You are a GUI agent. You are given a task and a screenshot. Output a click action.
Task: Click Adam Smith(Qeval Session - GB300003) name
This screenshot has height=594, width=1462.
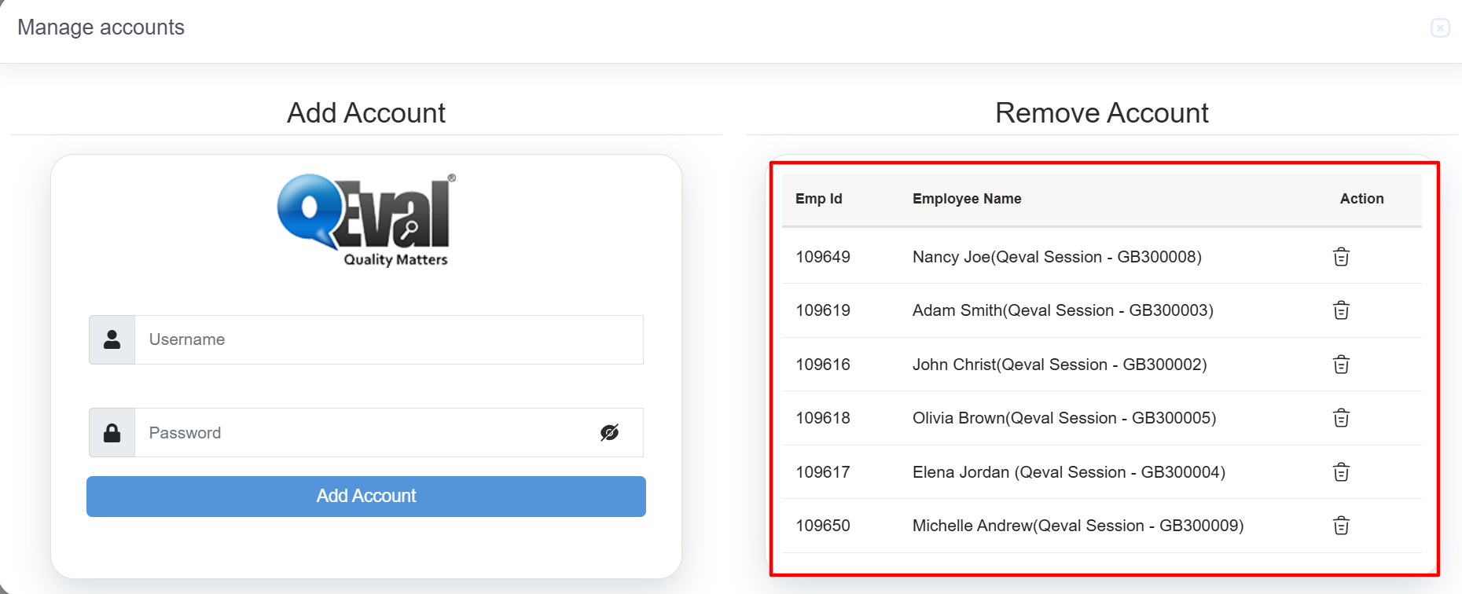(x=1063, y=310)
